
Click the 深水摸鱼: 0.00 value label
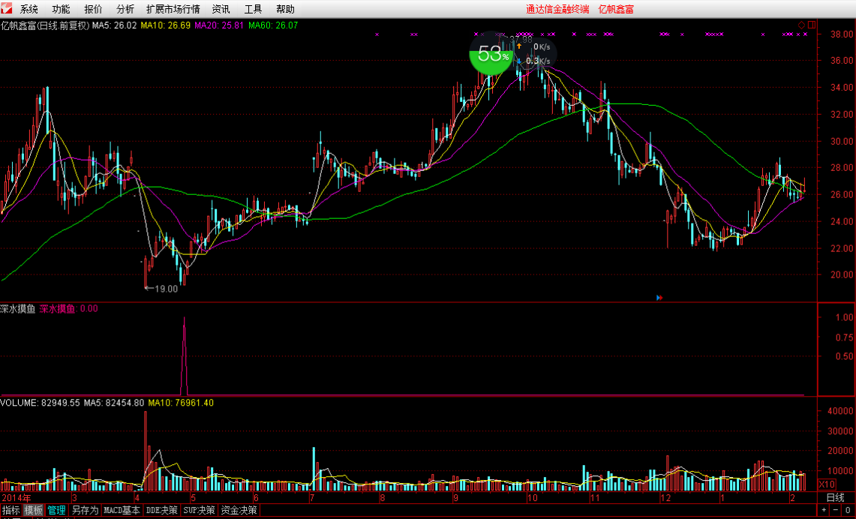(x=69, y=309)
